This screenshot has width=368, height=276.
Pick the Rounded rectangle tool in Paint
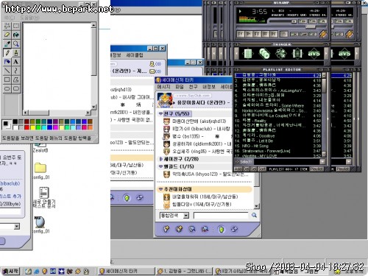16,88
